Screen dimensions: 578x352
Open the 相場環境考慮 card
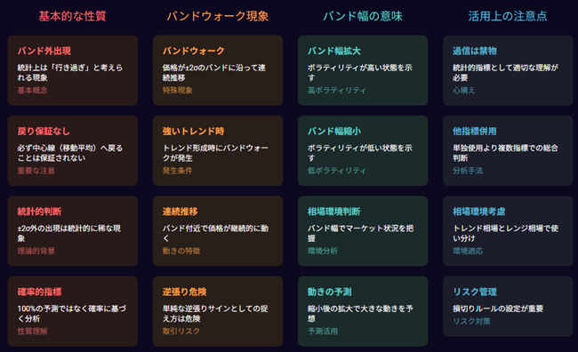coord(508,231)
